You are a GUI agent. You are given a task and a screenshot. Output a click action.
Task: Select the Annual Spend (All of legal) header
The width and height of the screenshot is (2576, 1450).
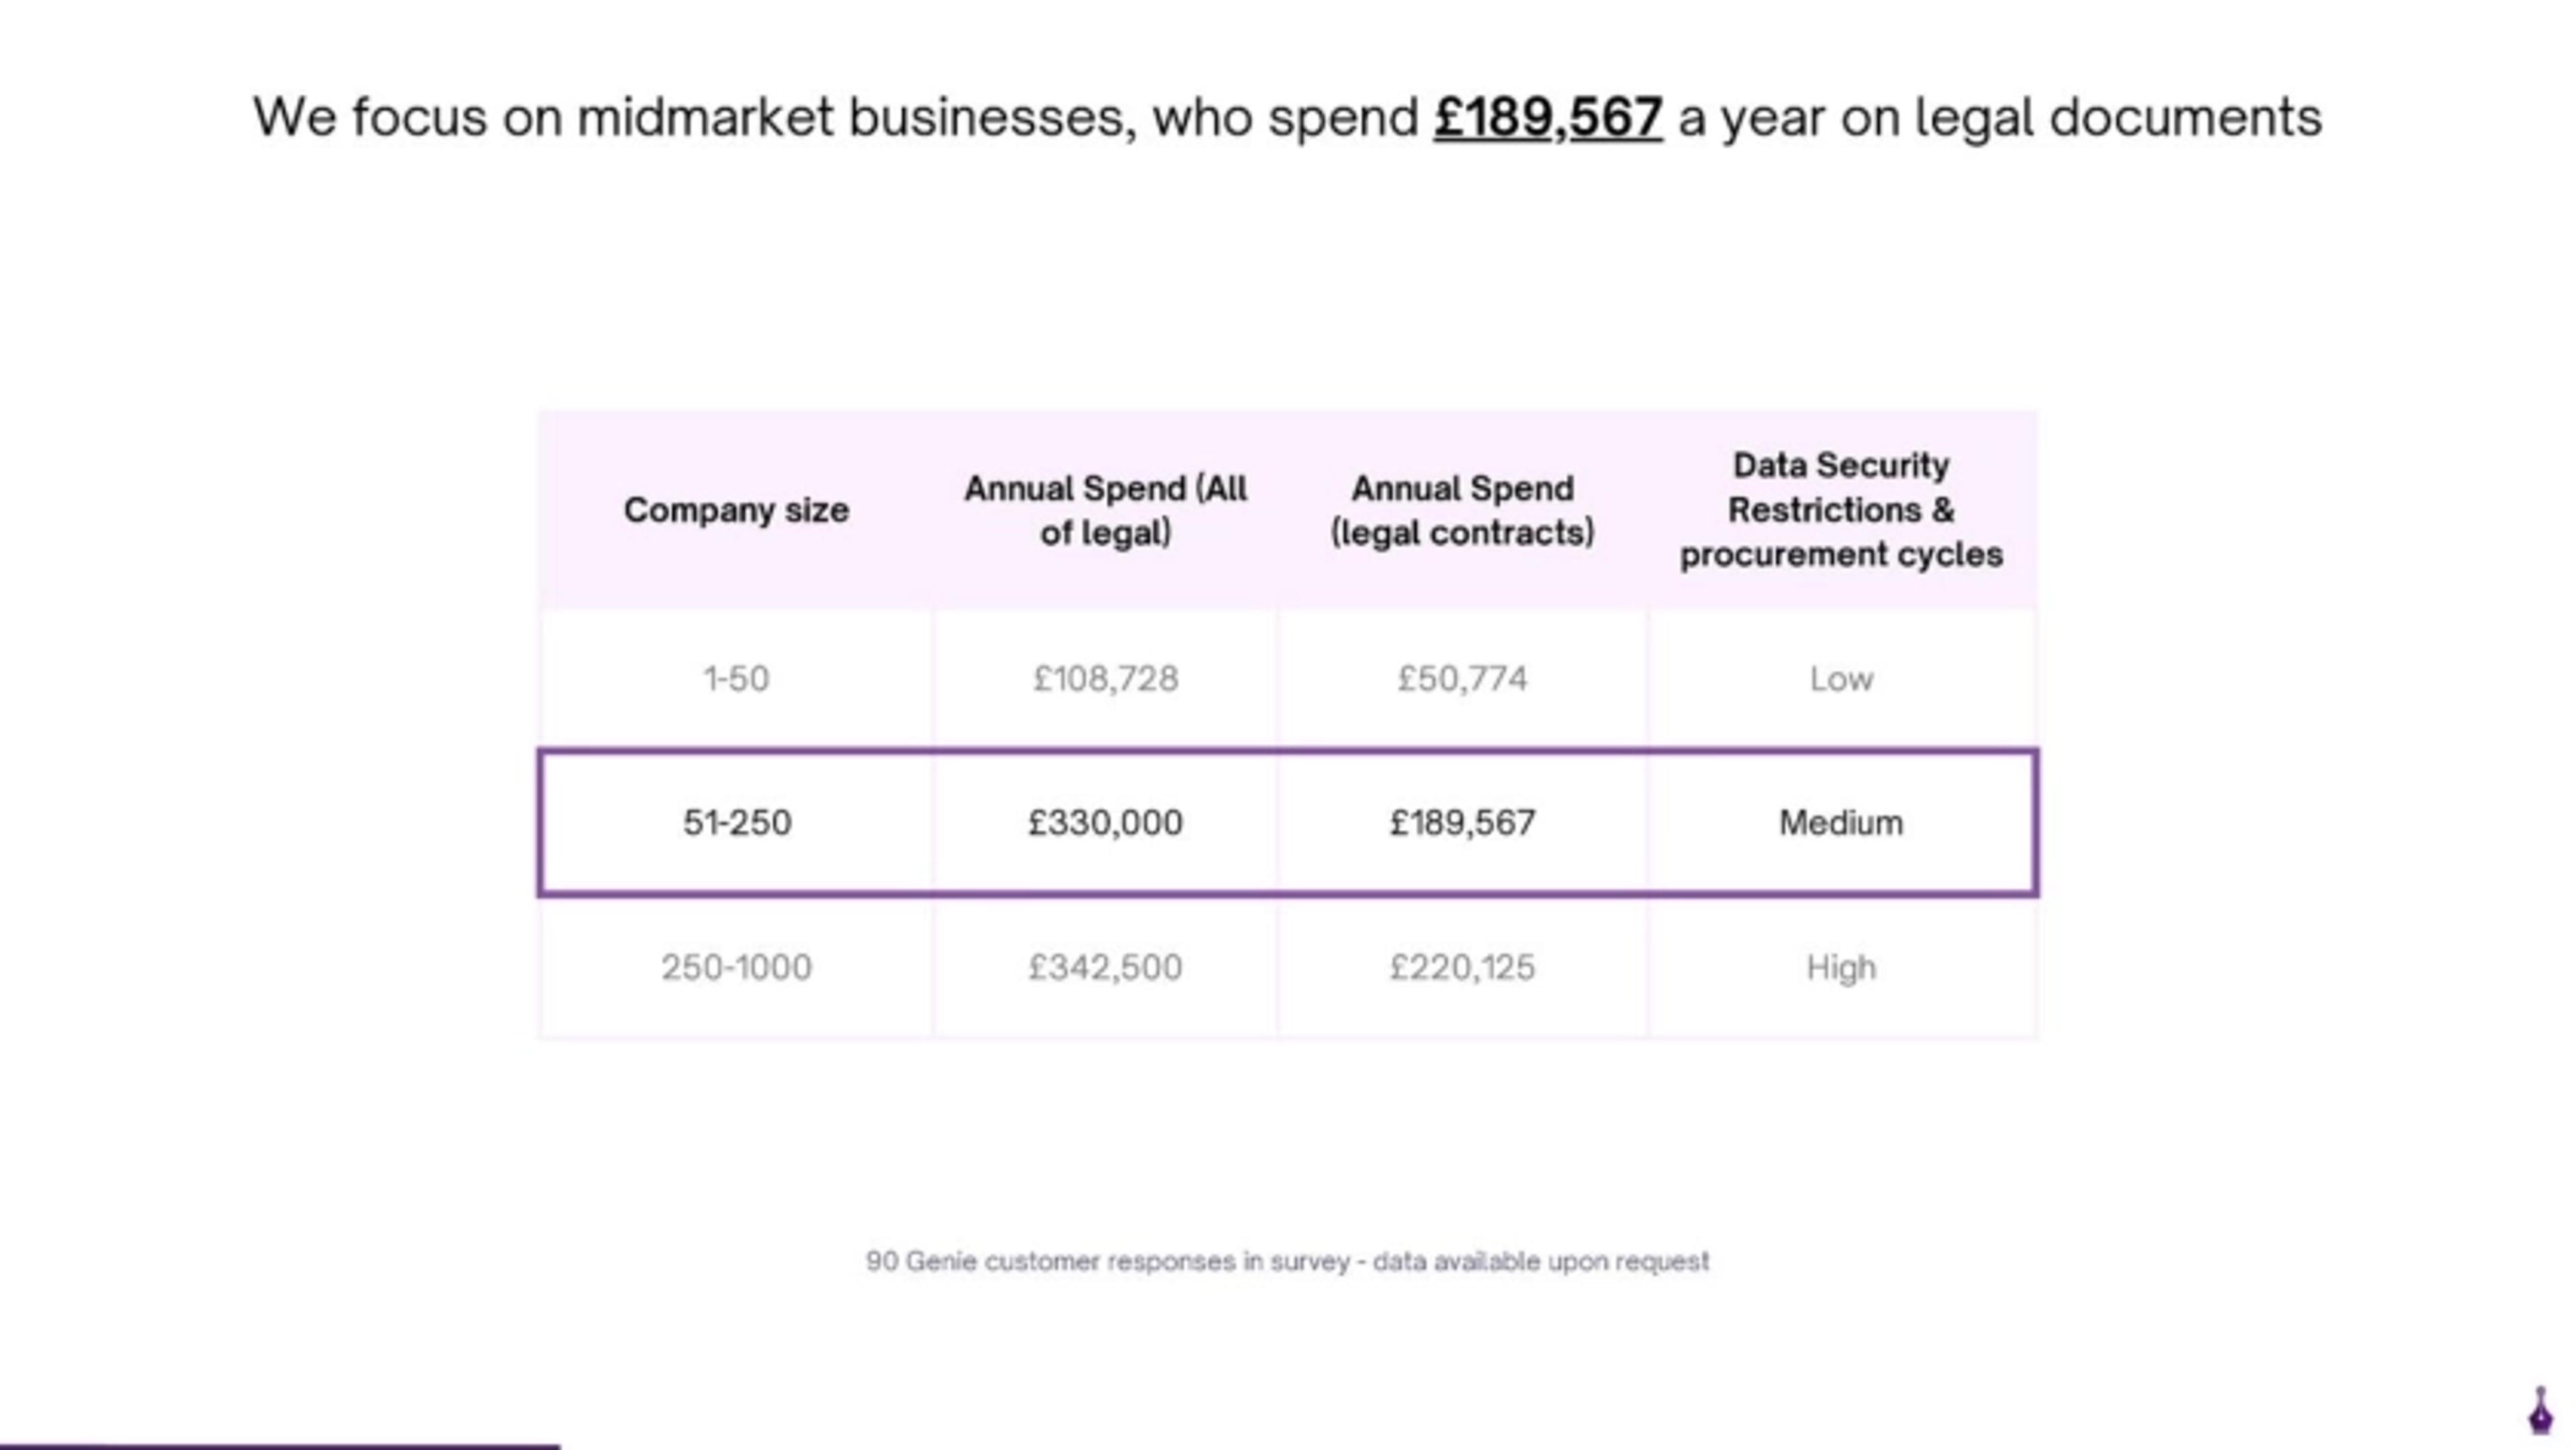tap(1105, 510)
